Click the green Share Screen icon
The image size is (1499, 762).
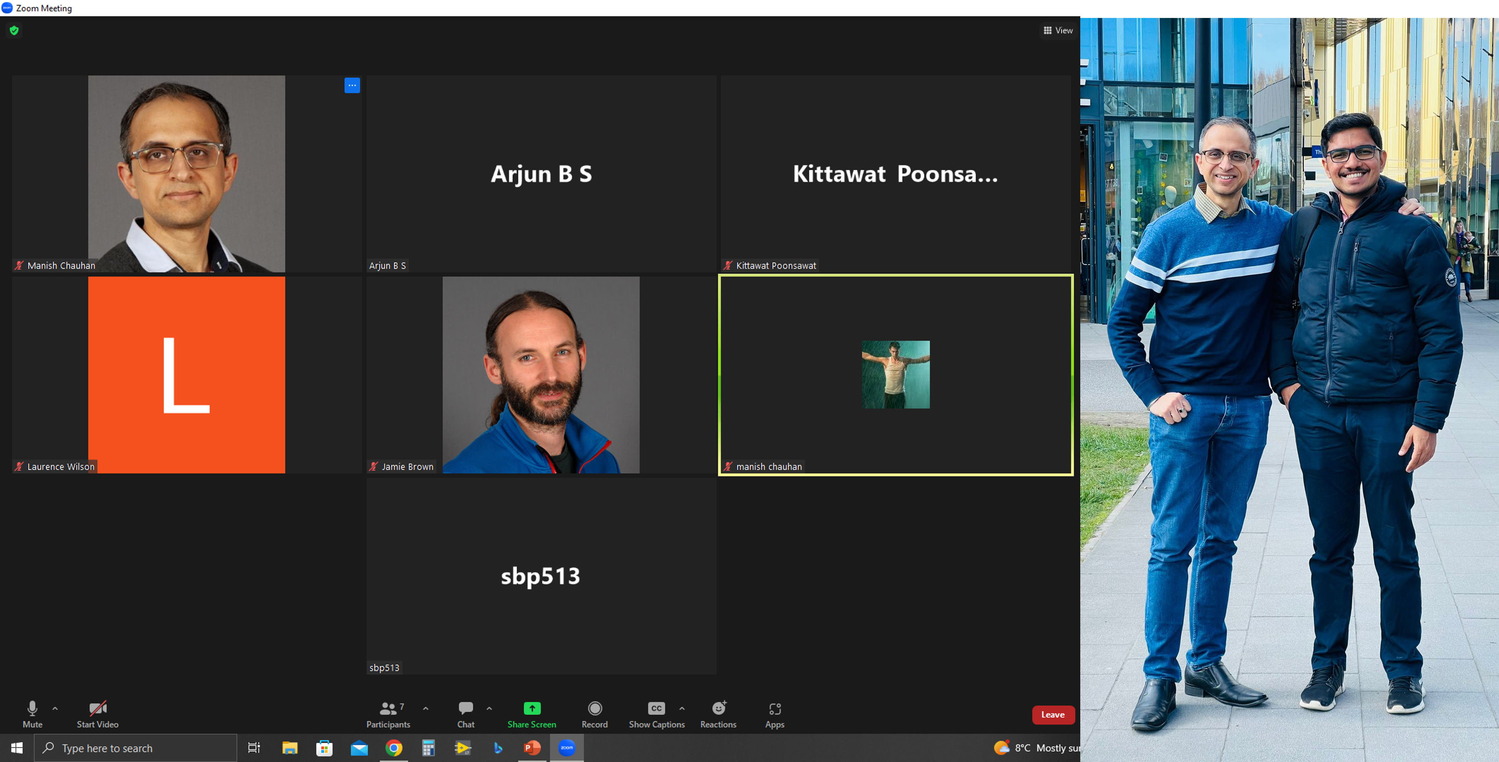coord(531,708)
